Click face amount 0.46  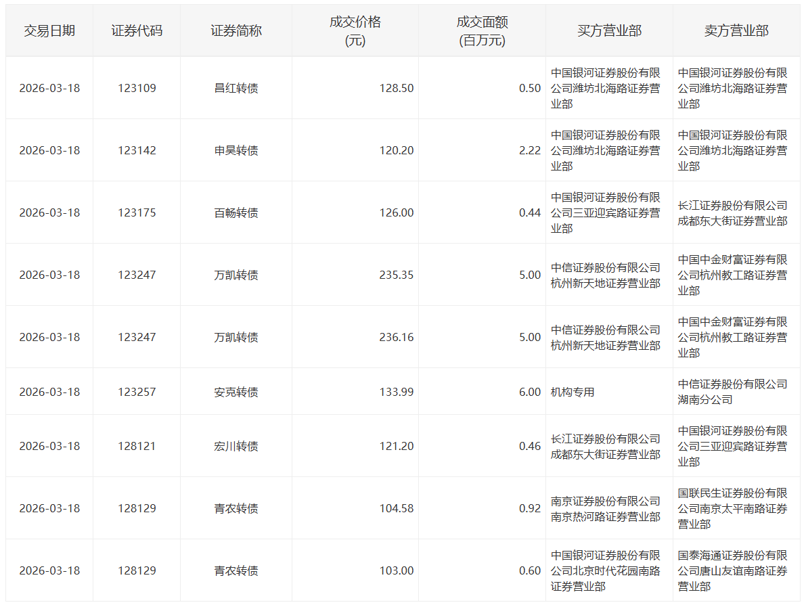[x=529, y=446]
